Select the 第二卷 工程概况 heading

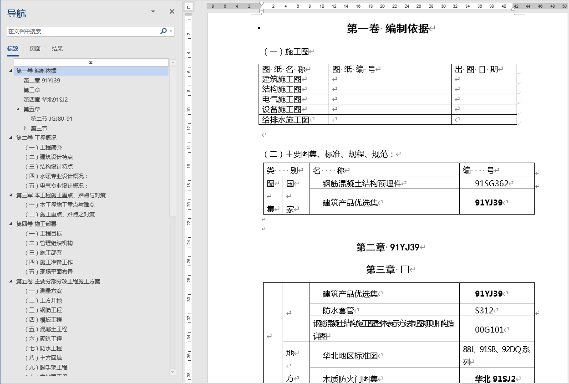pos(36,138)
